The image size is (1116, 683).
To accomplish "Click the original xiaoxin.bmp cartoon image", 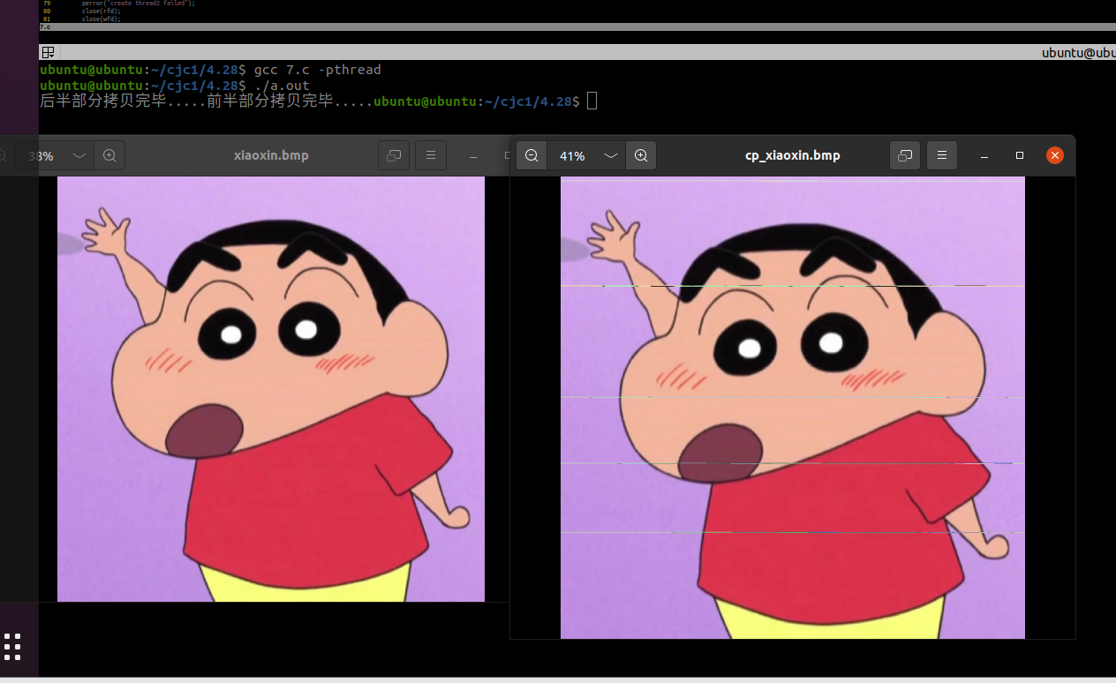I will click(x=271, y=389).
